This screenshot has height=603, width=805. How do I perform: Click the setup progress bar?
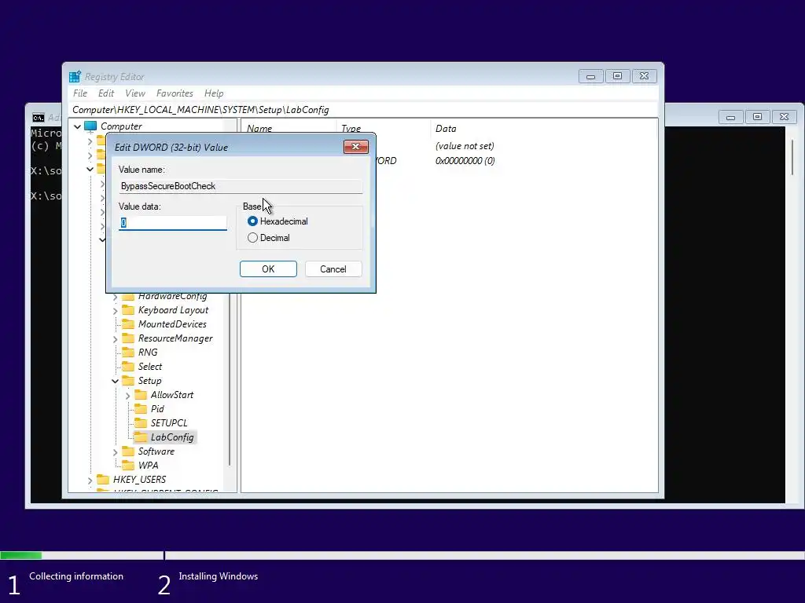[x=402, y=555]
